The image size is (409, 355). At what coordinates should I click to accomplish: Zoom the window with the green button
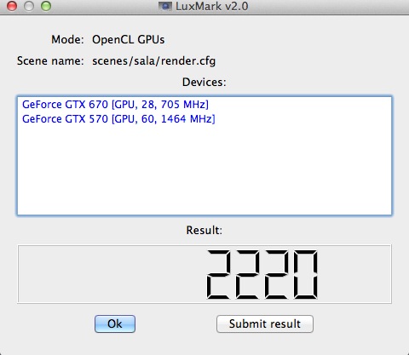coord(46,6)
